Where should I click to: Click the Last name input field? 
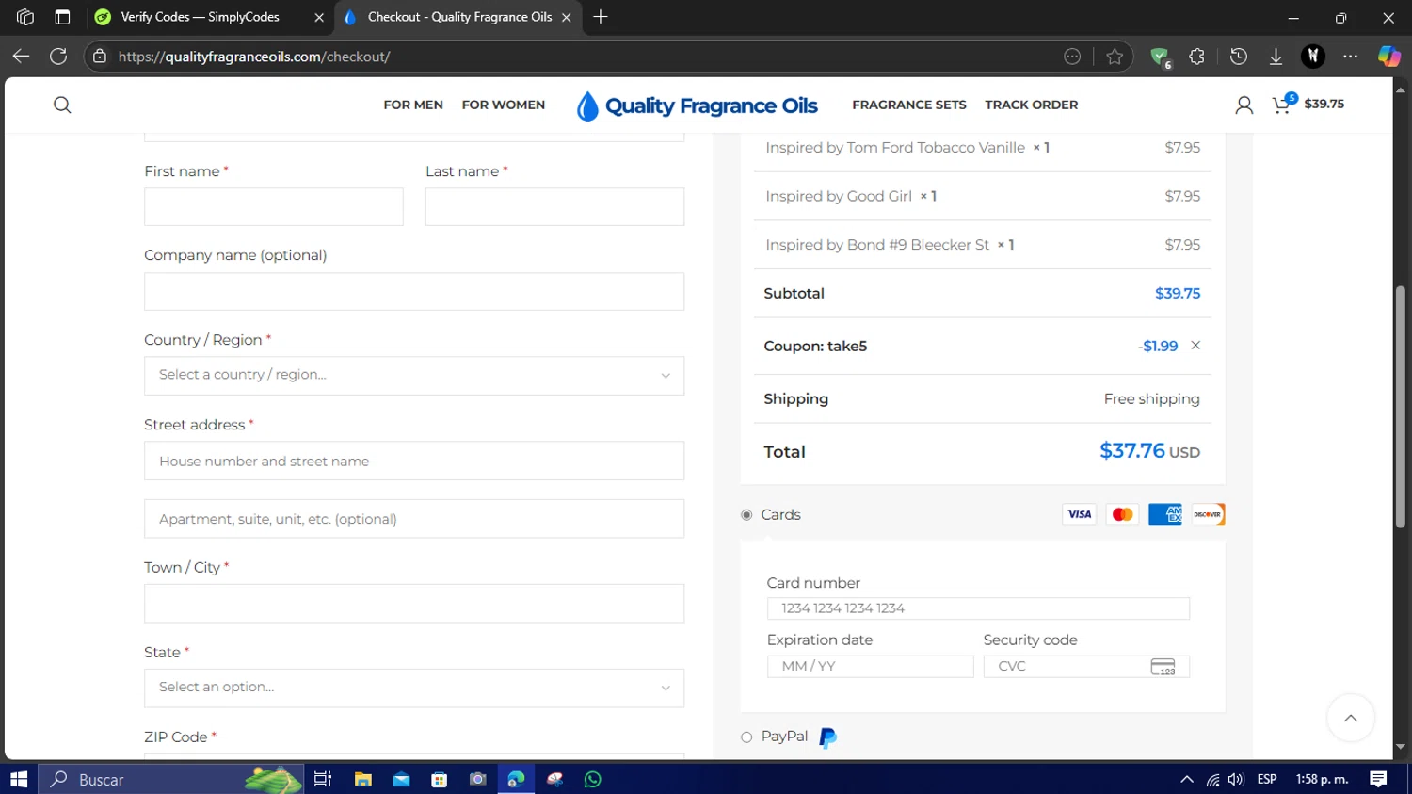554,206
